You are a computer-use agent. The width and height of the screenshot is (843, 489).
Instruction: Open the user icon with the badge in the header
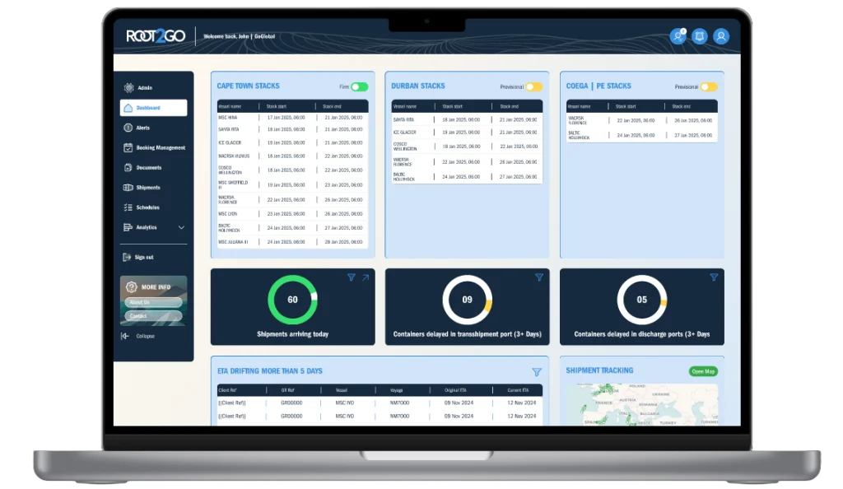click(x=678, y=36)
